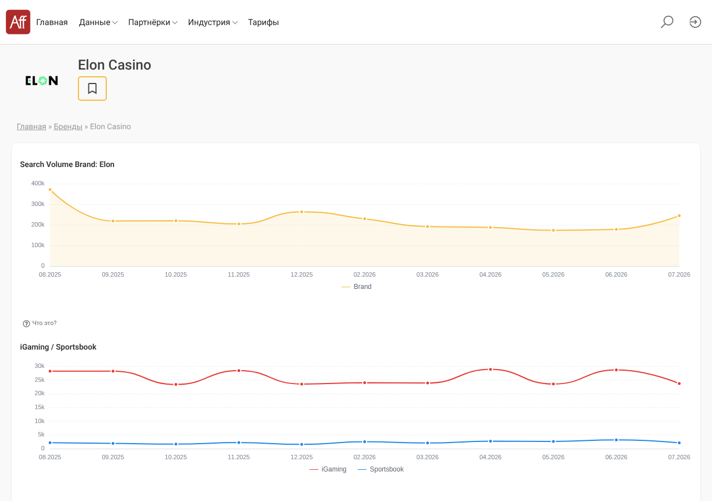Click the Elon Casino breadcrumb text
712x501 pixels.
coord(111,126)
